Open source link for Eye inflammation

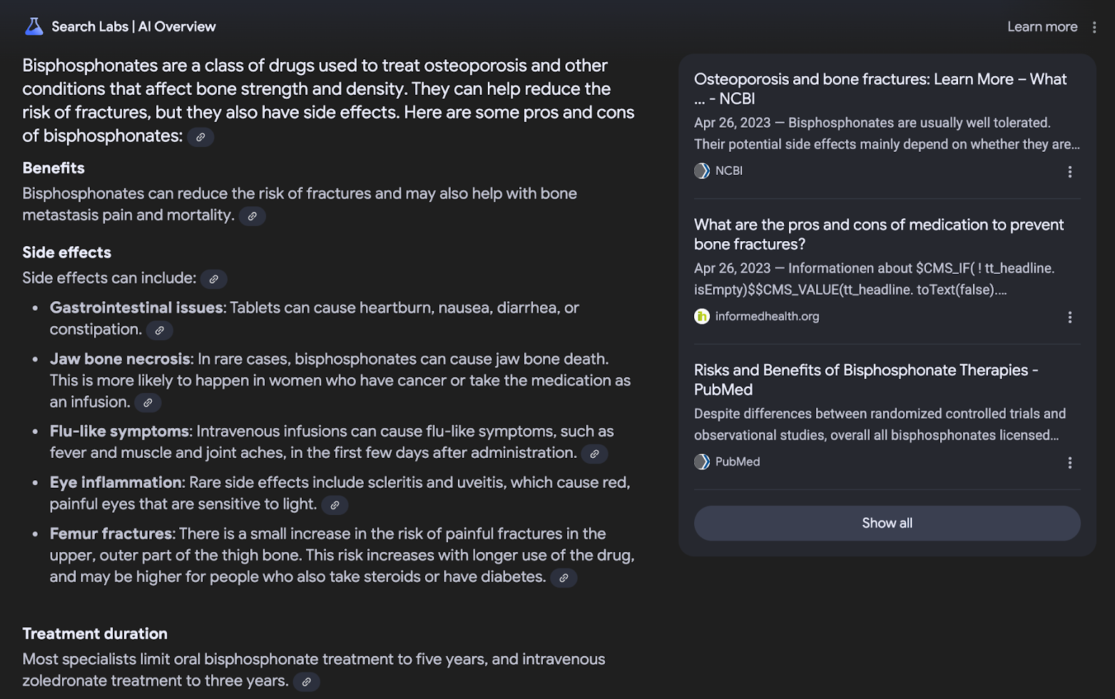[x=334, y=505]
